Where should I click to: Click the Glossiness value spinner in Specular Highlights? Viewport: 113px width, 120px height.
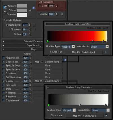(29, 30)
